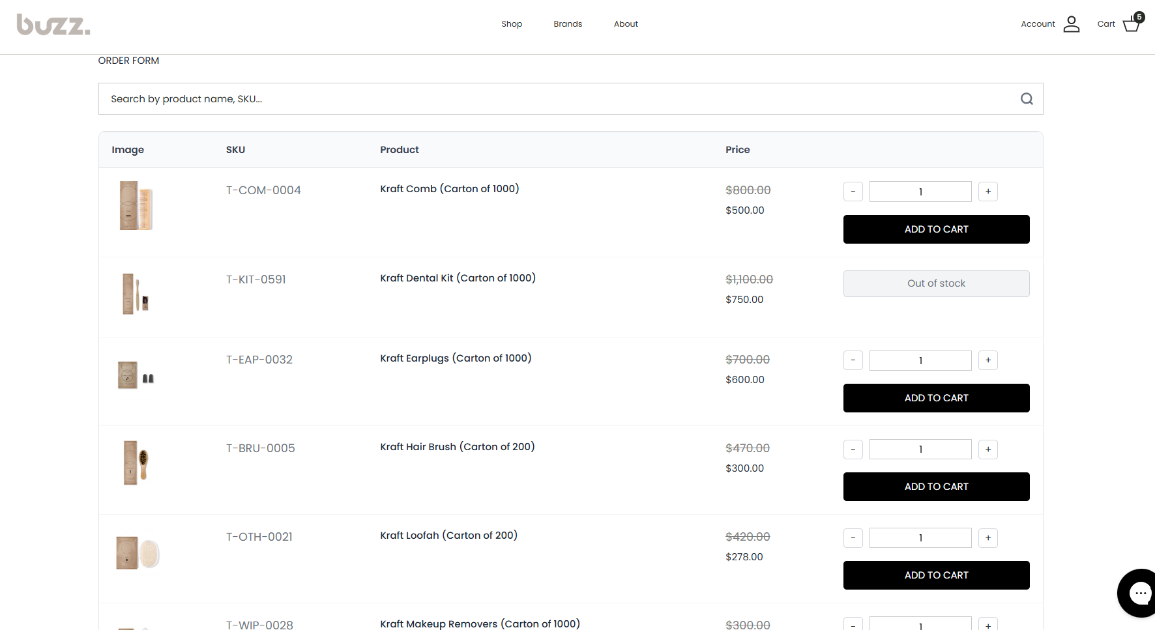Click Kraft Hair Brush quantity field
The height and width of the screenshot is (630, 1155).
920,450
